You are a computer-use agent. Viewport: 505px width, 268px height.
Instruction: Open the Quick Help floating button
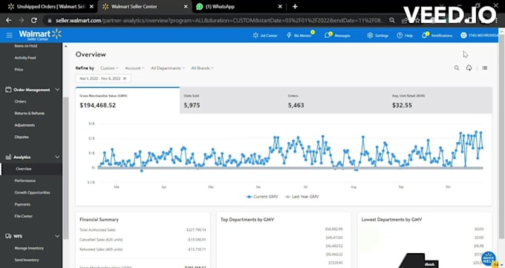point(488,258)
